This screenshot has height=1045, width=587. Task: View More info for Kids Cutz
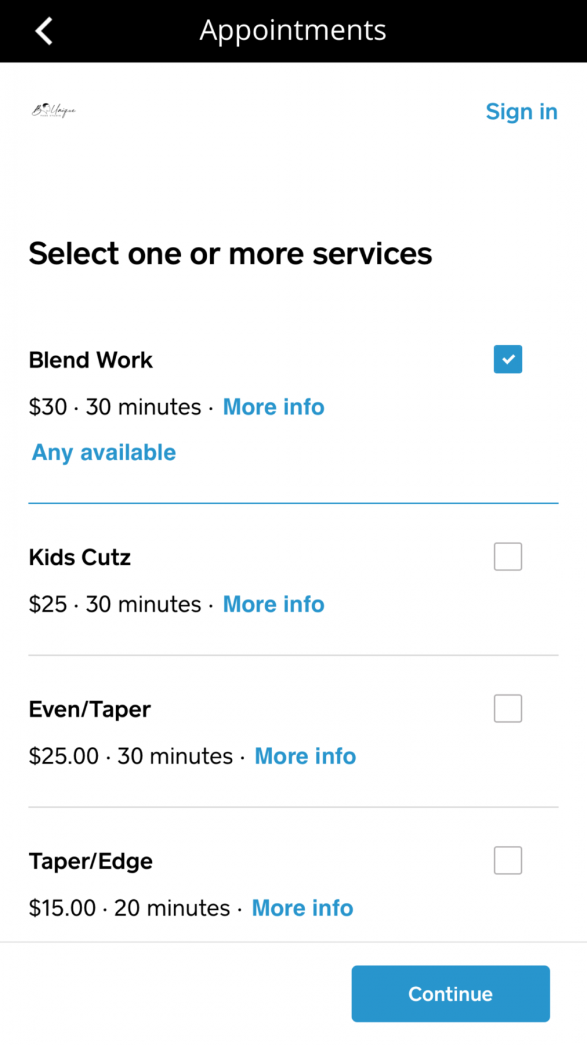pos(274,604)
